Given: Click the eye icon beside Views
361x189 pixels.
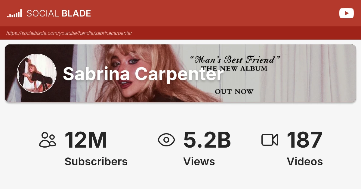Looking at the screenshot, I should tap(166, 140).
